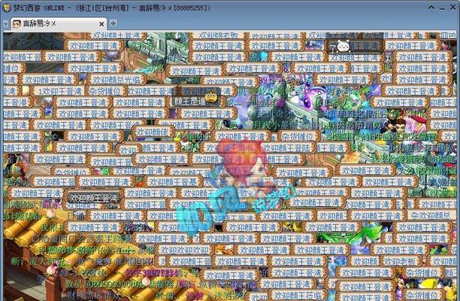Open the 杂欢迎颜总 stall sign
460x301 pixels.
(x=430, y=216)
